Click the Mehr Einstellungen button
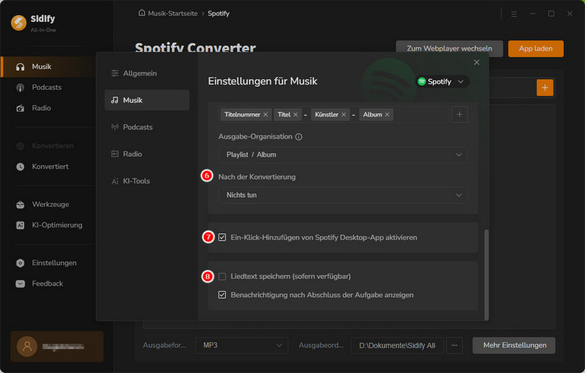This screenshot has height=373, width=585. 514,345
